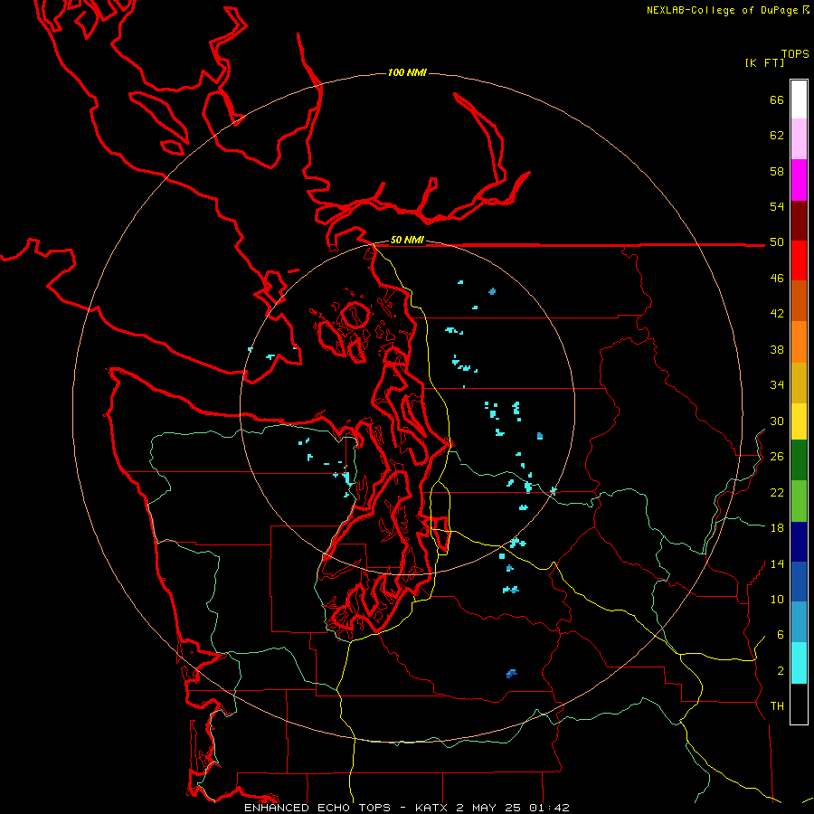
Task: Click the legend value 42
Action: coord(777,314)
